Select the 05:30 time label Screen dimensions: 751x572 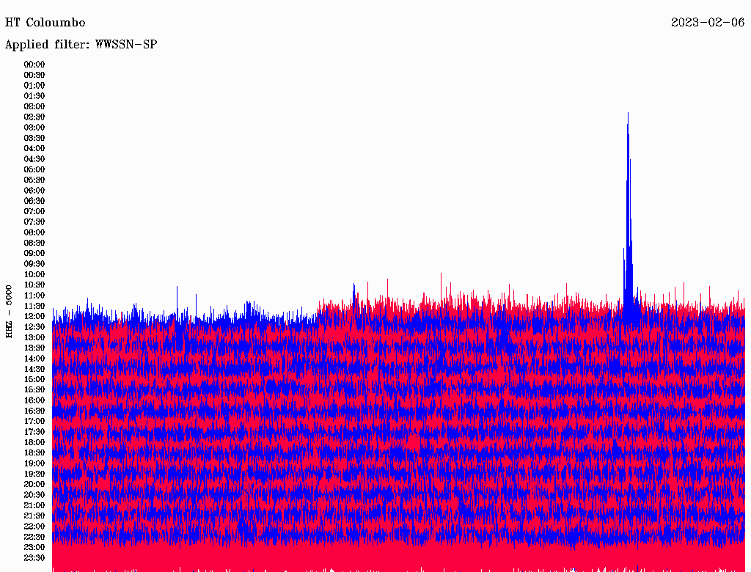coord(34,180)
